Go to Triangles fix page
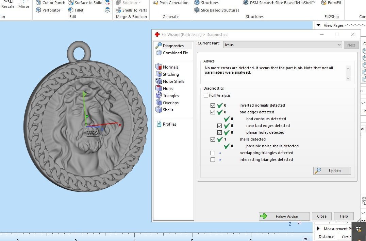This screenshot has width=366, height=241. [167, 96]
